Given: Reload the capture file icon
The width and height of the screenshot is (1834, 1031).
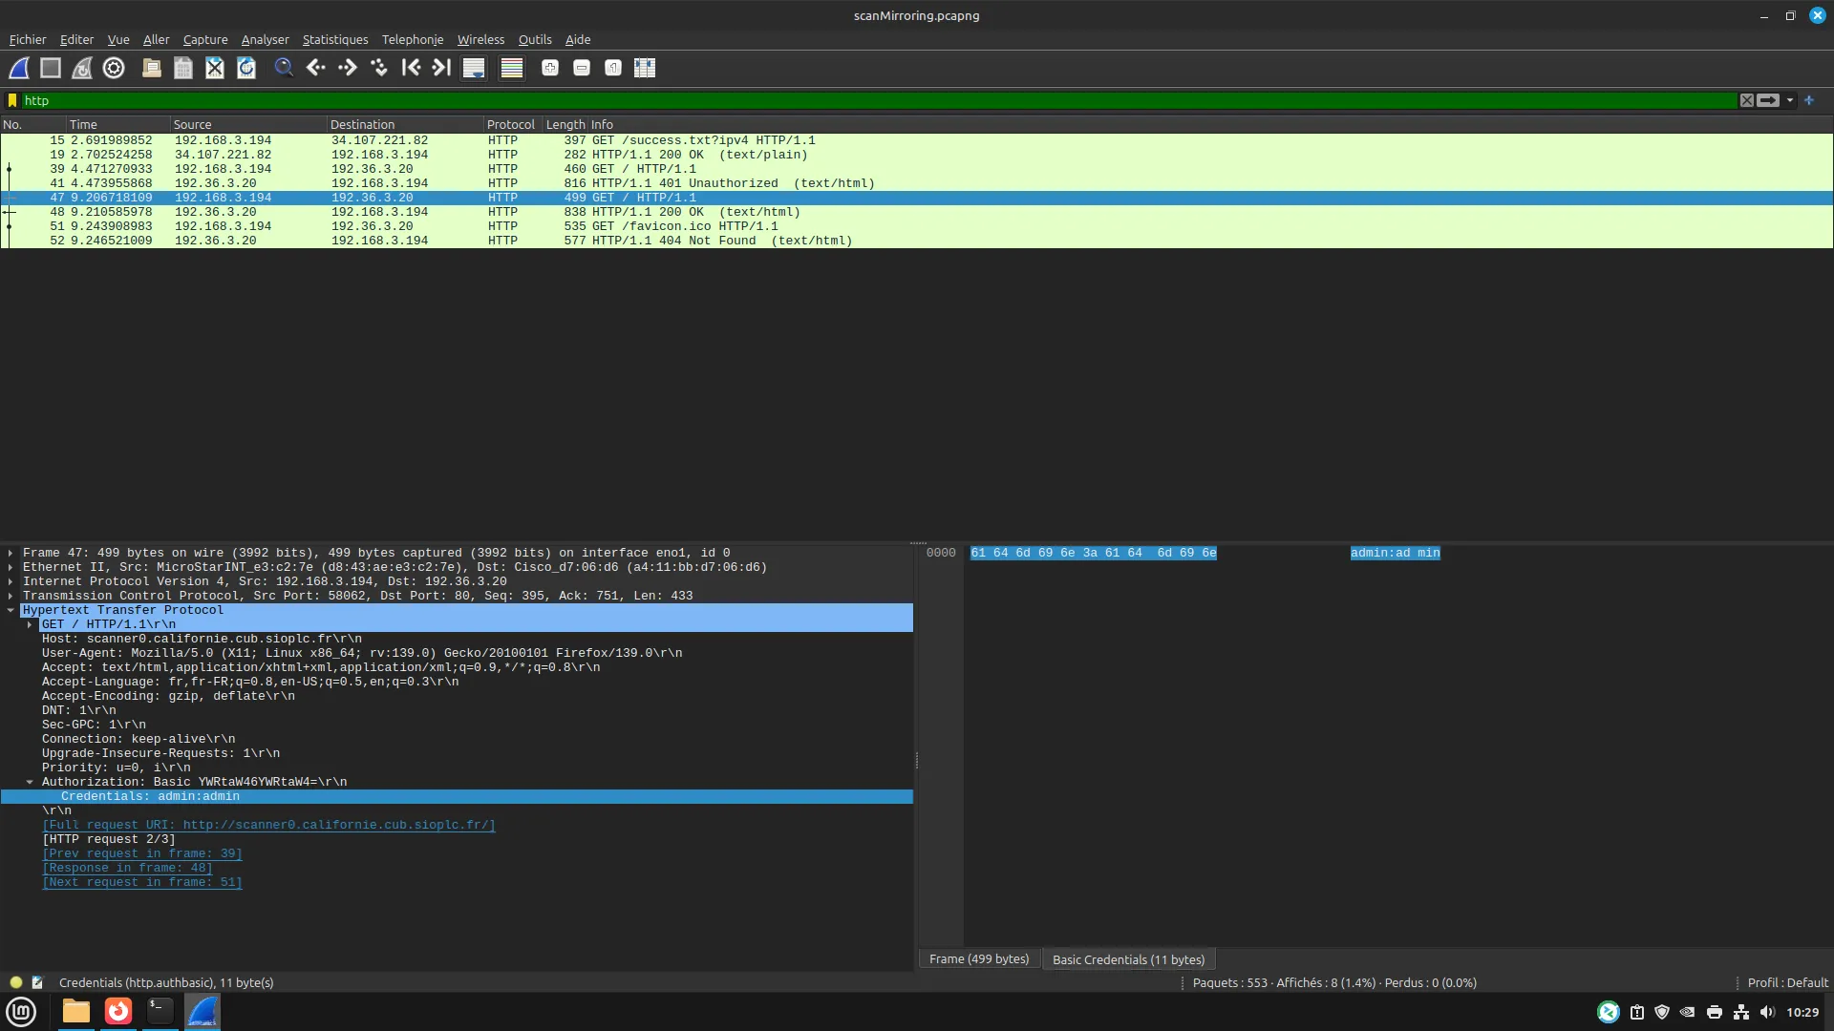Looking at the screenshot, I should point(246,68).
